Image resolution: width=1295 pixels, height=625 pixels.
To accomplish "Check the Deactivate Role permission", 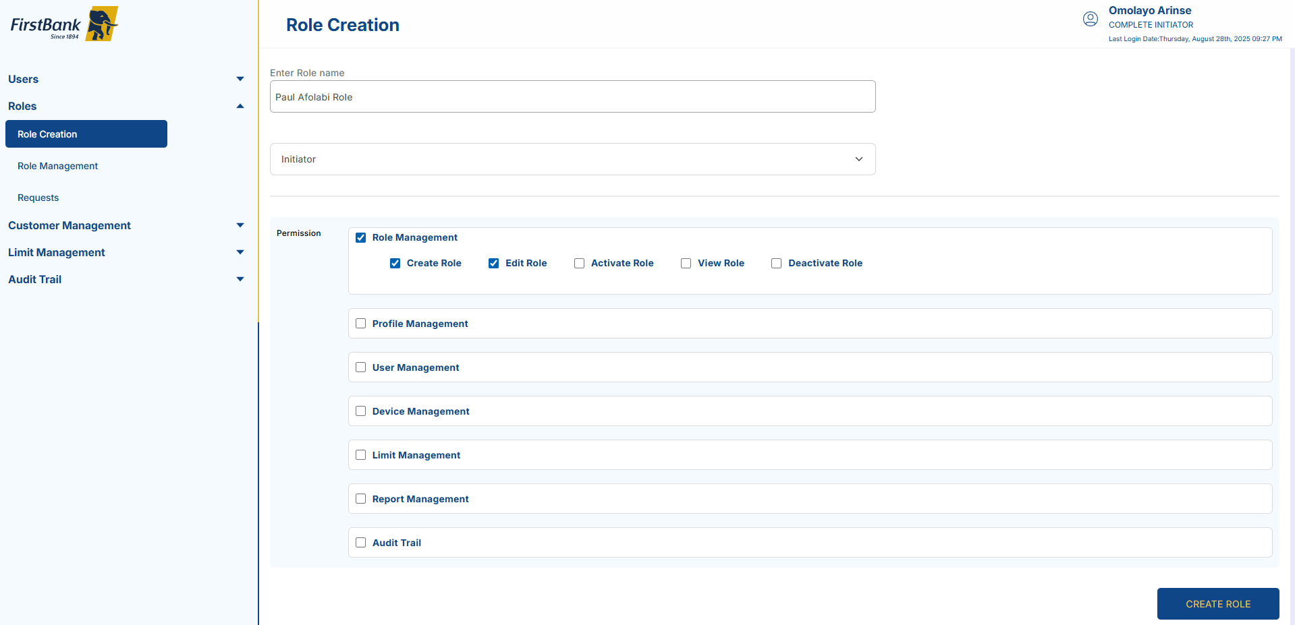I will [776, 263].
